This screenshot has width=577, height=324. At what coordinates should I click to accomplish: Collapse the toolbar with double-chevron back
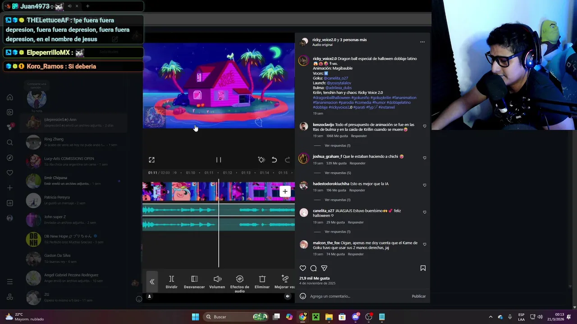[x=152, y=282]
